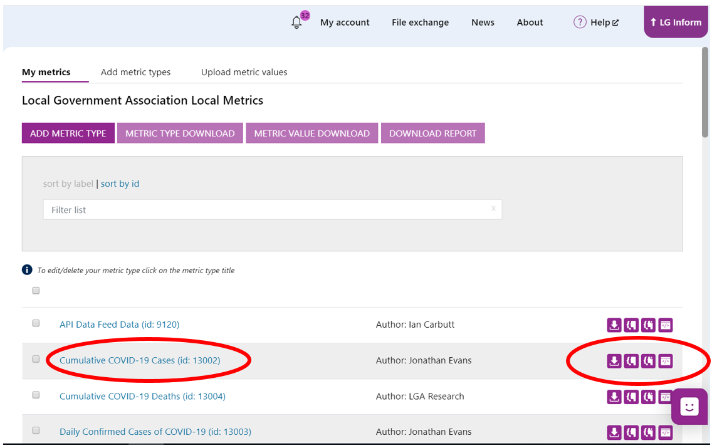Tick checkbox for API Data Feed Data
712x448 pixels.
pyautogui.click(x=36, y=323)
